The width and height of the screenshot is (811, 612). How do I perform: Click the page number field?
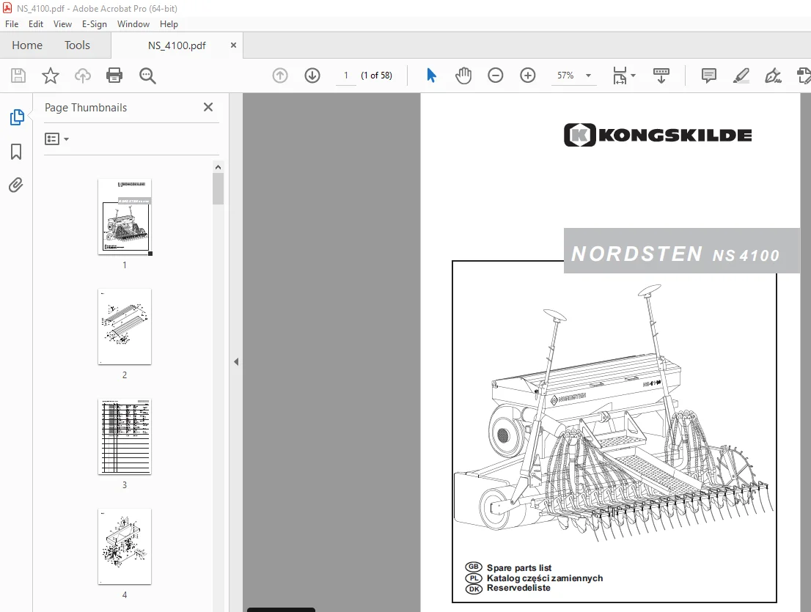[x=345, y=75]
